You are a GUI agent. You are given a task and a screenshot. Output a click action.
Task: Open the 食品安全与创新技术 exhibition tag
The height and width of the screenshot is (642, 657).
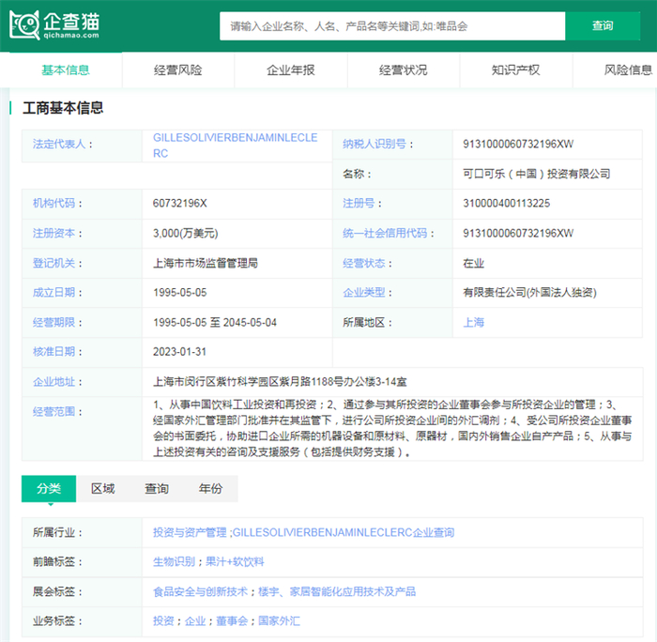(x=200, y=591)
